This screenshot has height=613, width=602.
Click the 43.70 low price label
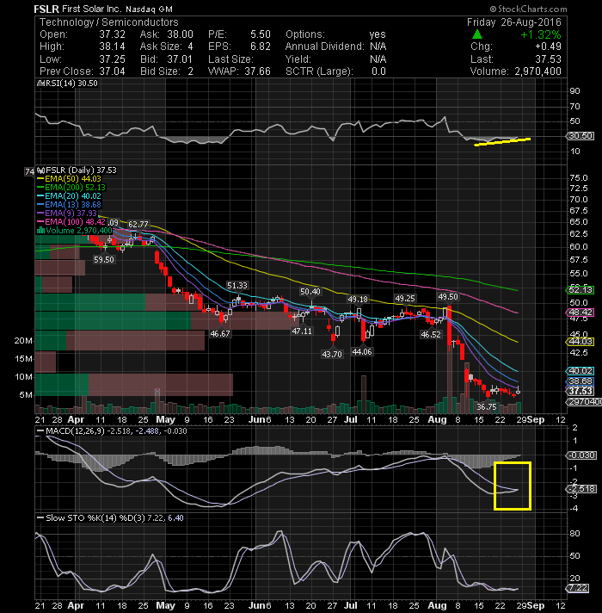pos(332,354)
